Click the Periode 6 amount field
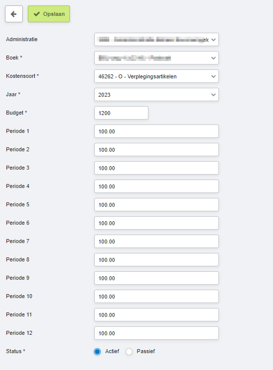The image size is (273, 370). 156,223
